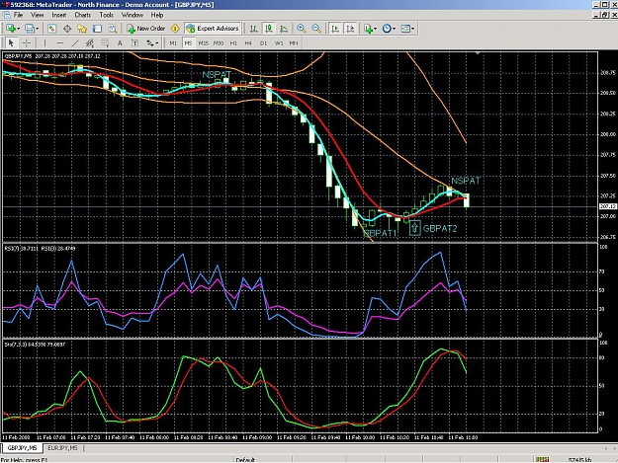Select the trendline drawing tool
The image size is (618, 463).
click(75, 42)
